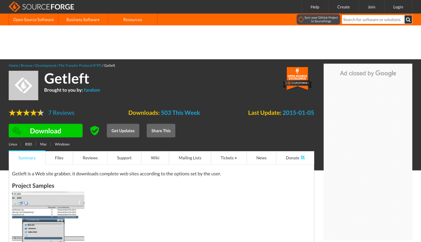
Task: Click the 7 Reviews link
Action: tap(61, 113)
